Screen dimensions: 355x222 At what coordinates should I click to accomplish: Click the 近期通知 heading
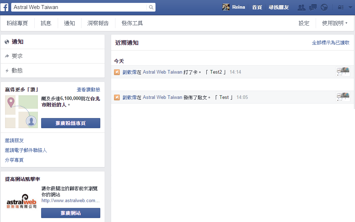pyautogui.click(x=127, y=43)
